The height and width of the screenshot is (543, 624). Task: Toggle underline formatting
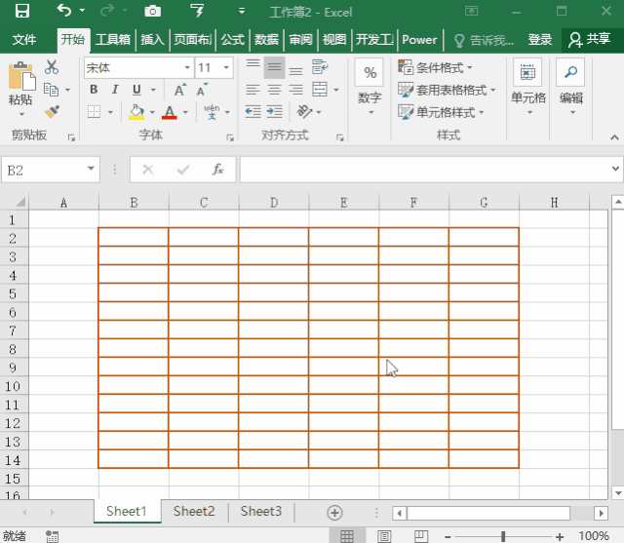136,90
